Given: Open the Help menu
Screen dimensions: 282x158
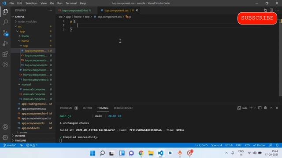Looking at the screenshot, I should (83, 3).
